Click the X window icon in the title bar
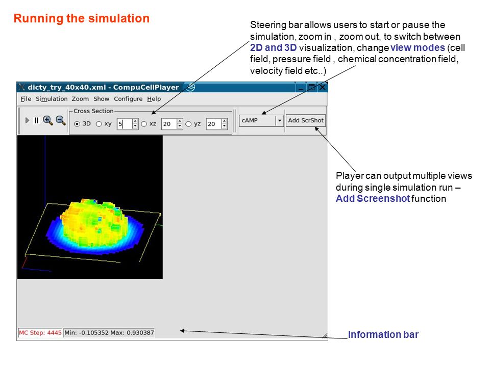 (21, 87)
